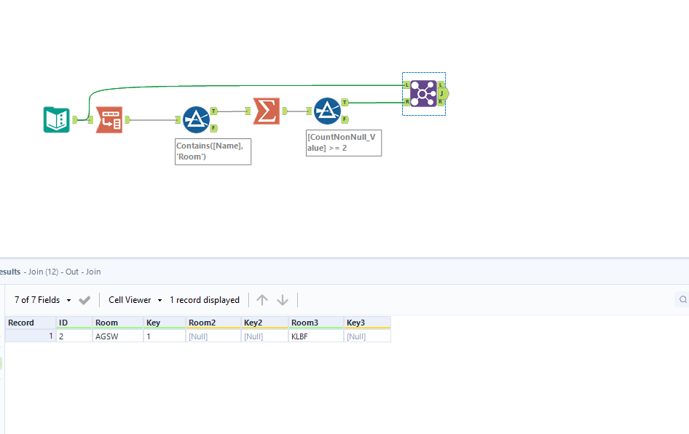Select the CountNonNull_Value Filter tool
Image resolution: width=689 pixels, height=434 pixels.
[328, 109]
